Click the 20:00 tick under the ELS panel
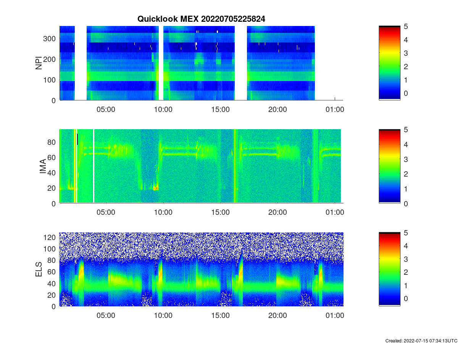 (277, 316)
